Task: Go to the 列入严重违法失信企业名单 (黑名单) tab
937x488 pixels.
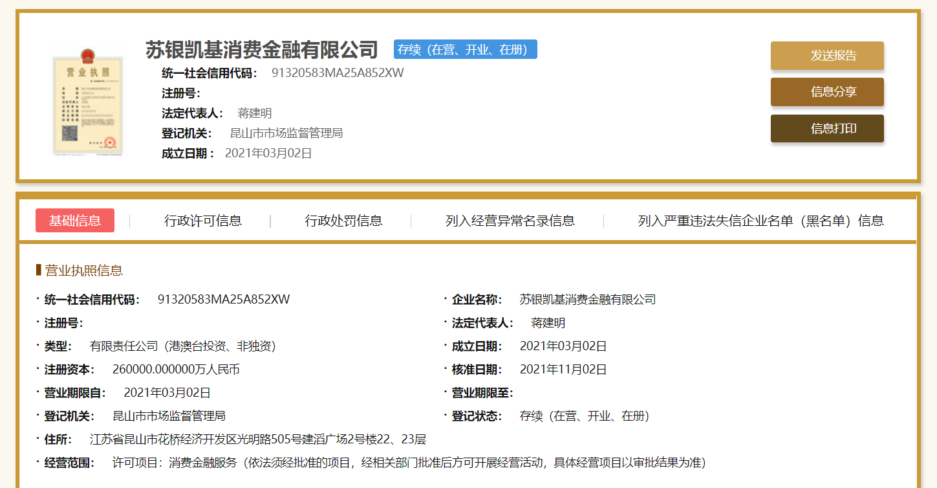Action: [x=760, y=221]
